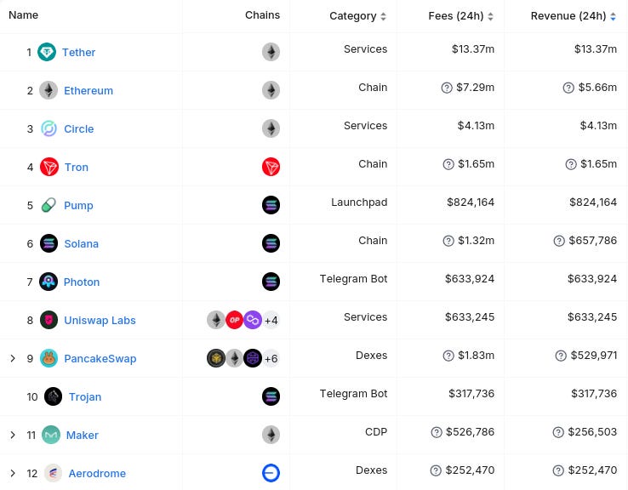Click the Tether logo icon
This screenshot has height=490, width=628.
(47, 52)
